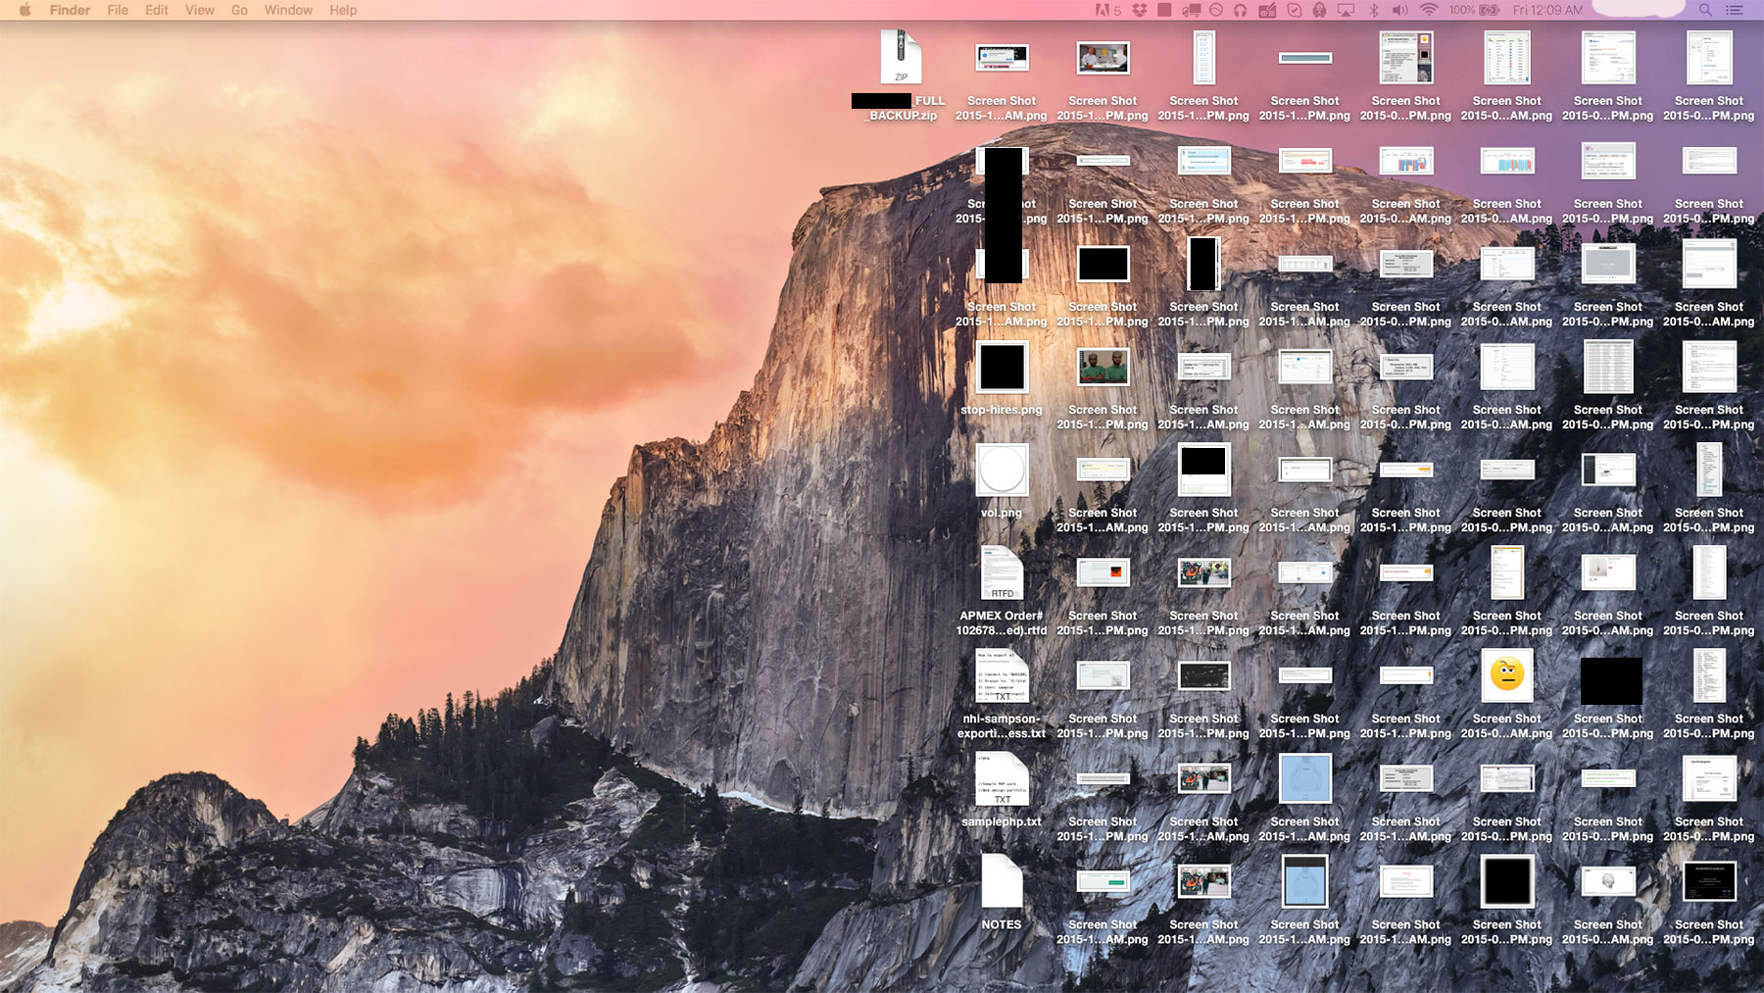Click the 100% battery indicator

pyautogui.click(x=1474, y=10)
